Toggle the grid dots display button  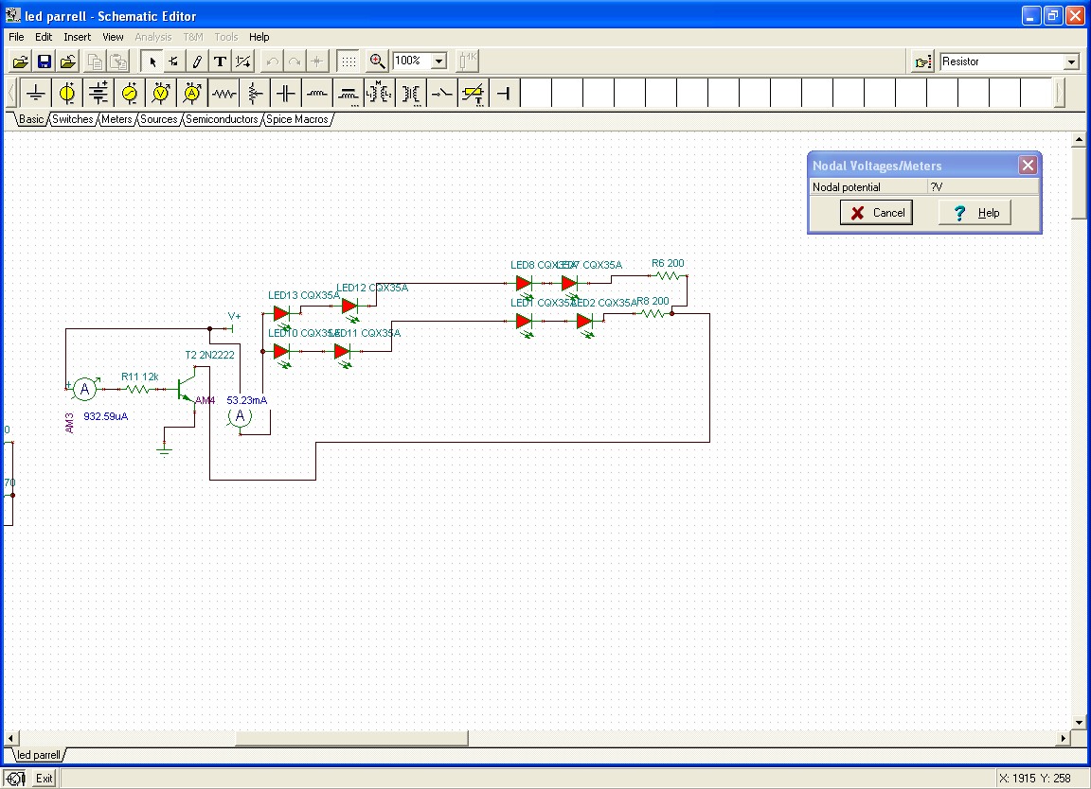tap(349, 61)
